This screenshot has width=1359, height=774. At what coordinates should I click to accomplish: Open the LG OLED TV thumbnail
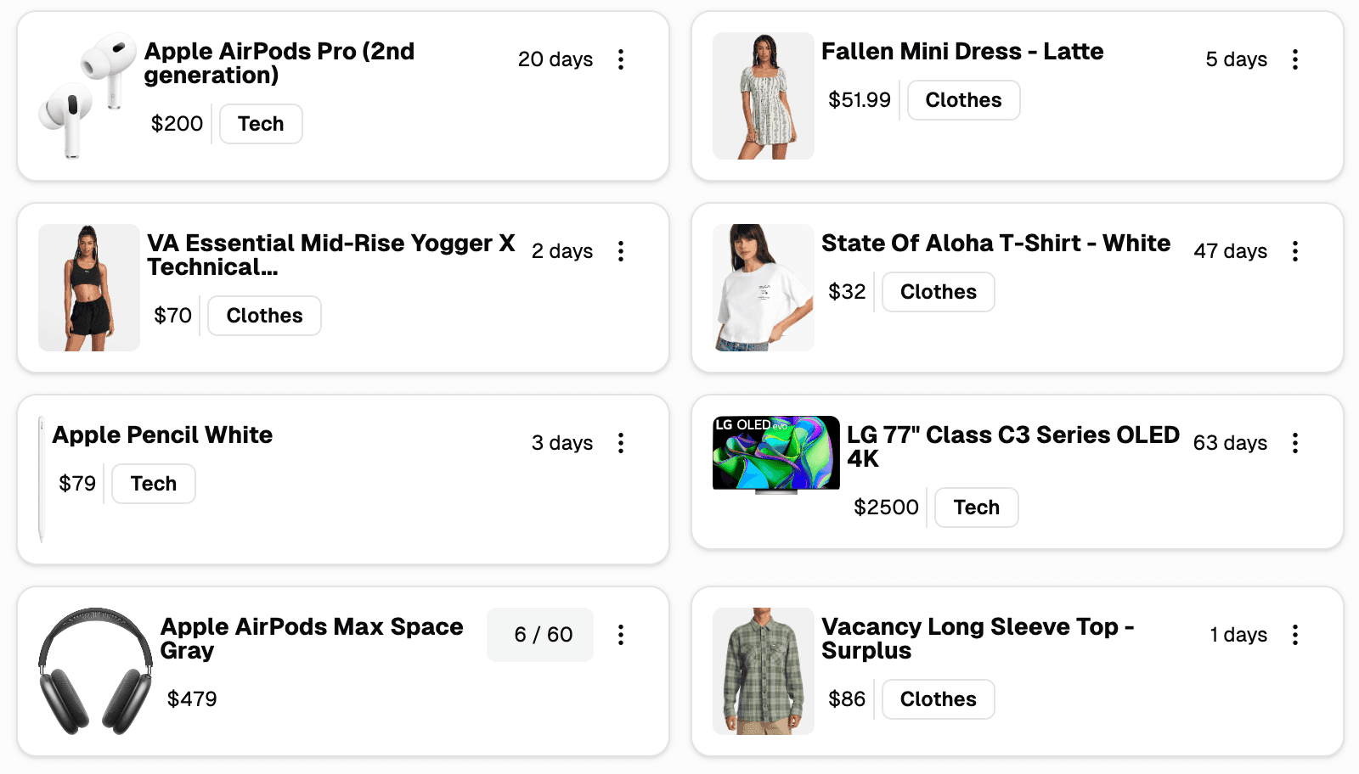click(x=775, y=454)
